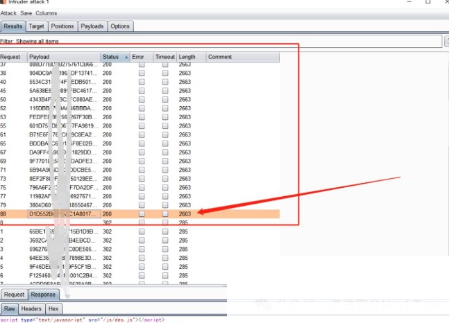This screenshot has width=454, height=323.
Task: Sort by the Timeout column header
Action: (x=165, y=57)
